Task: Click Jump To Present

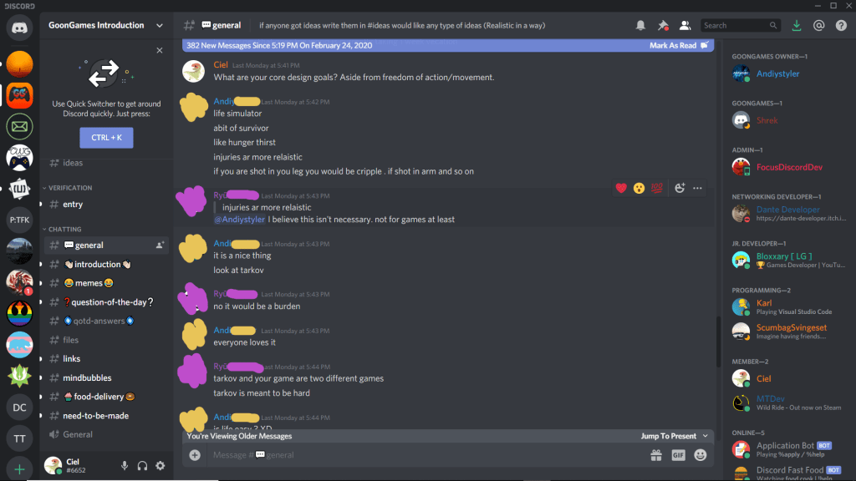Action: 675,436
